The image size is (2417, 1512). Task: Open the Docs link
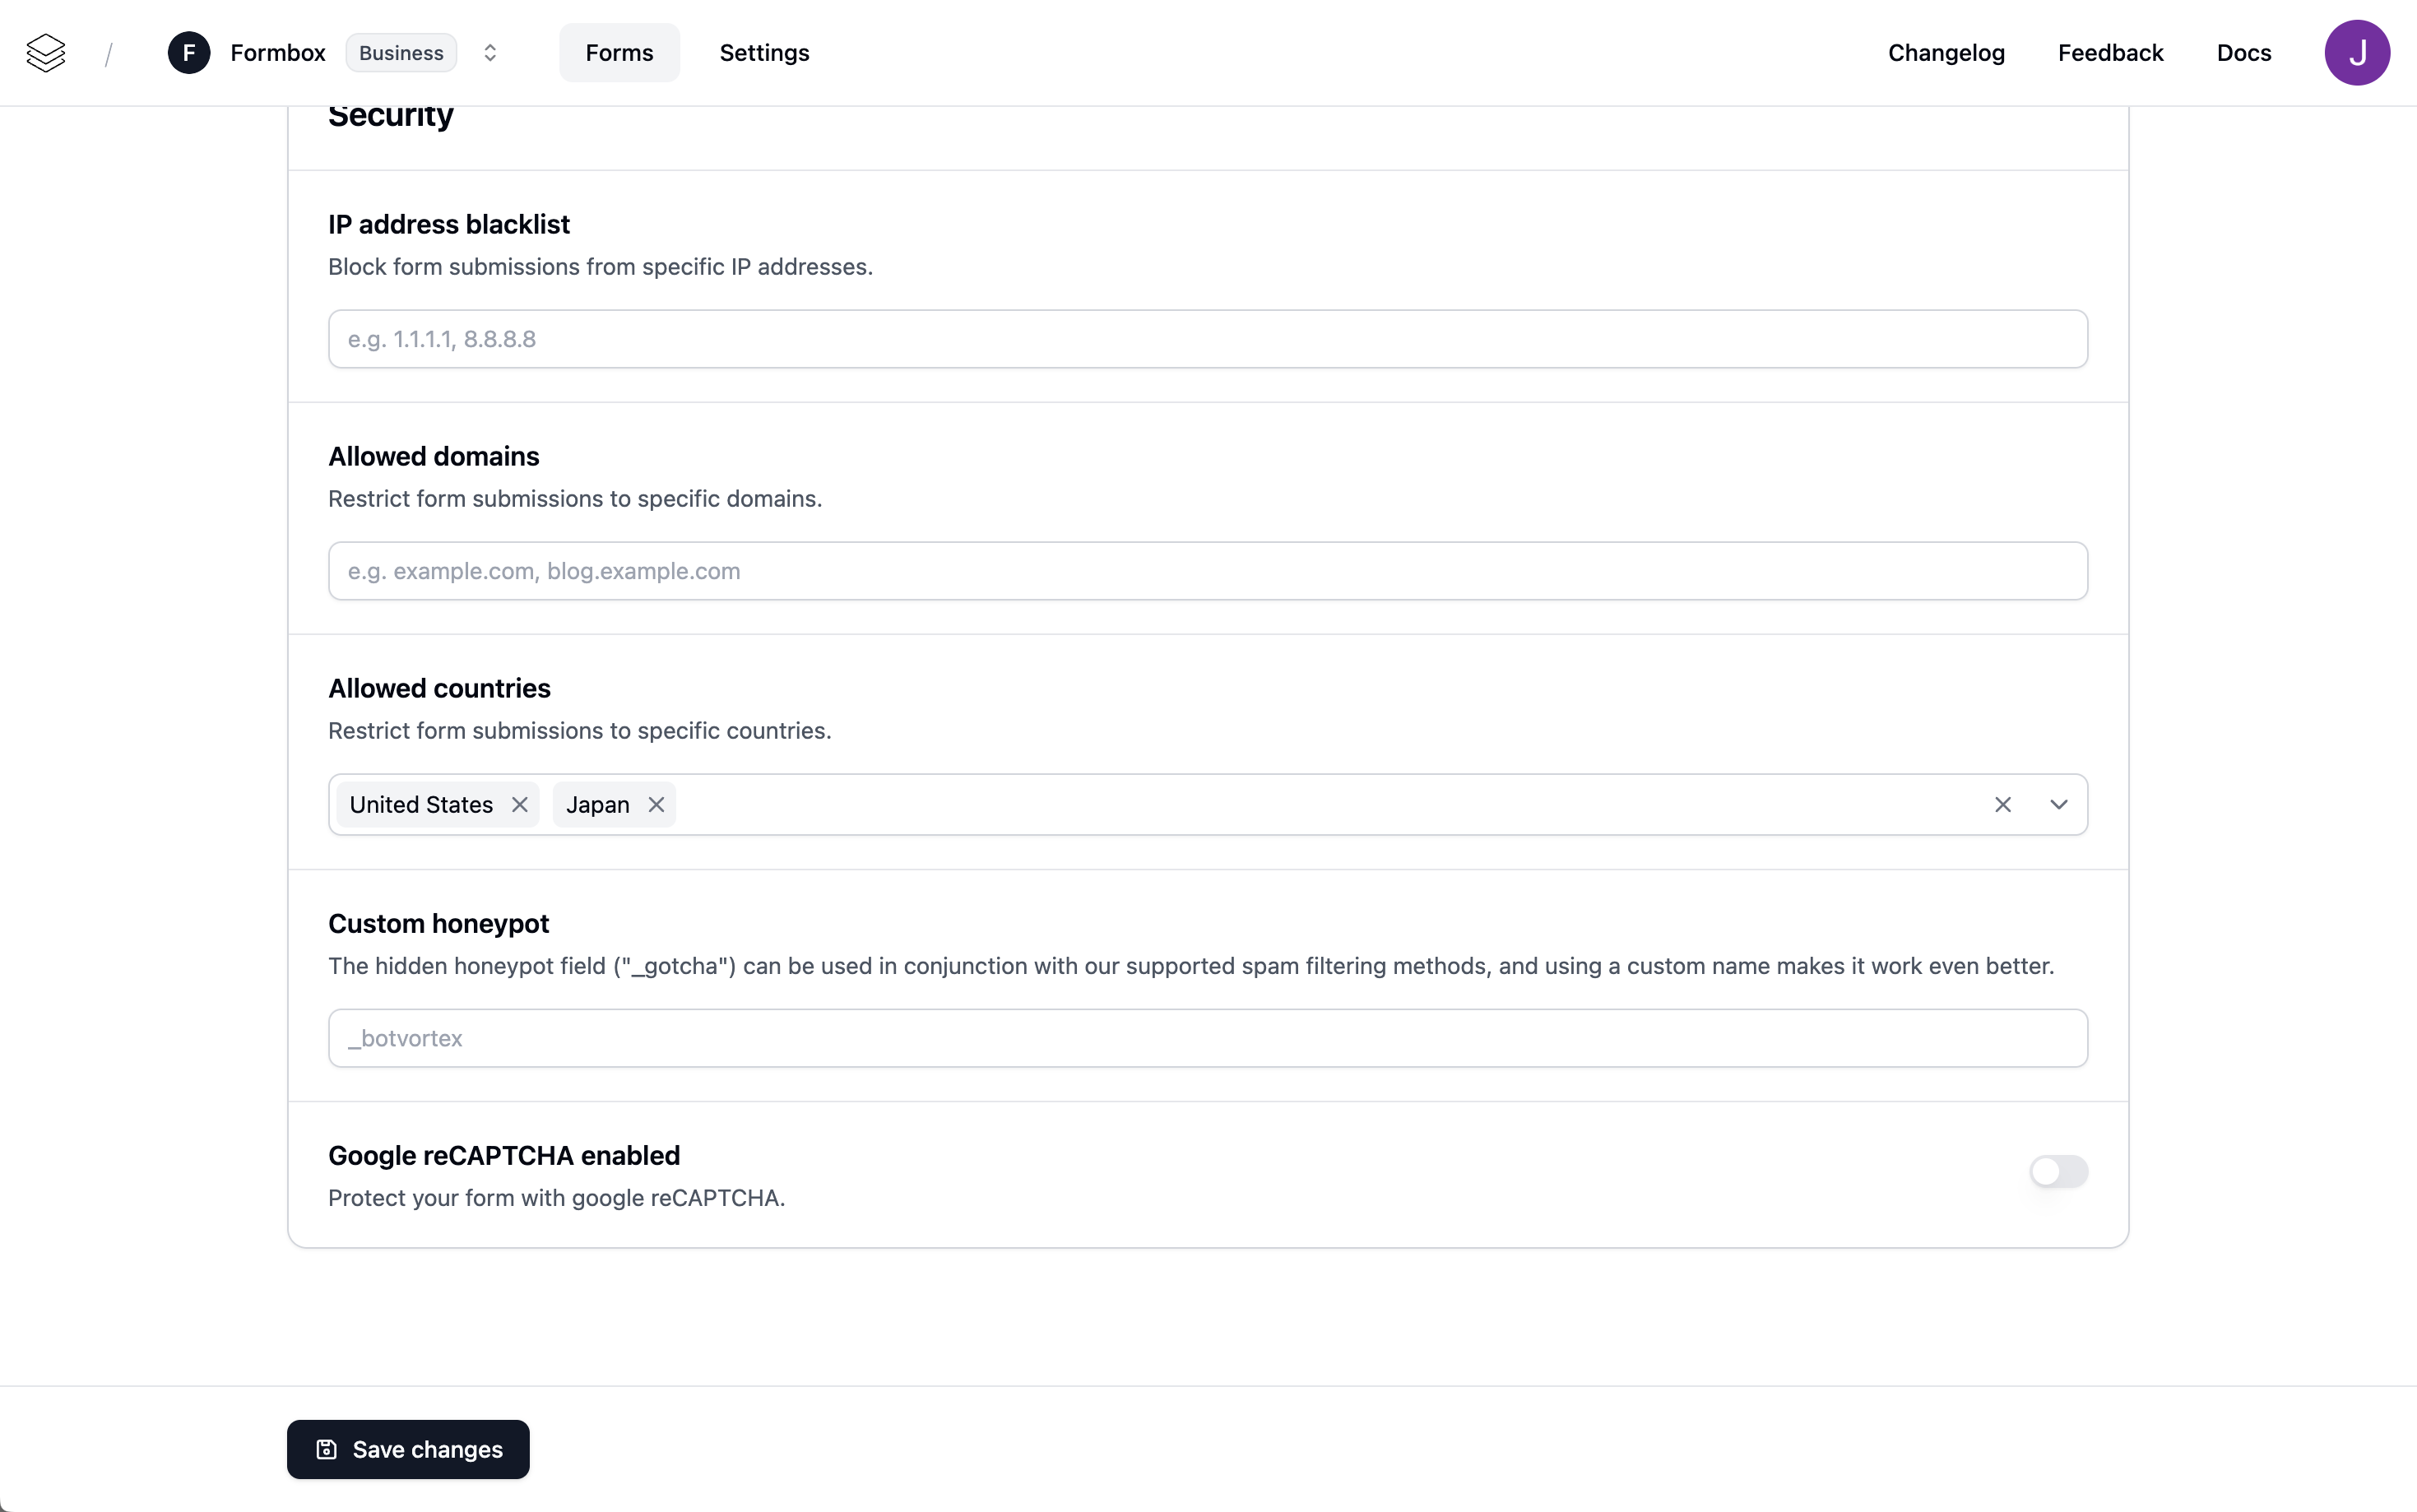(x=2243, y=53)
